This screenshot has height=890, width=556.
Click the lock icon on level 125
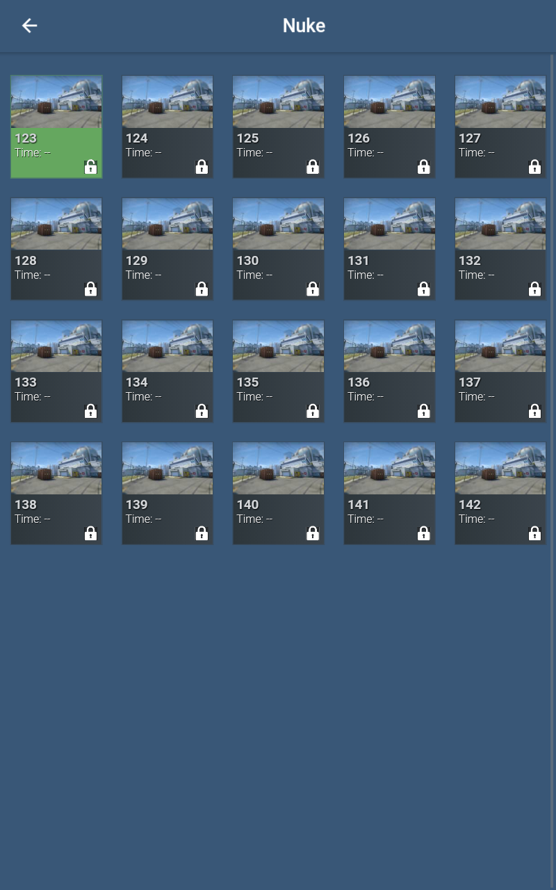(313, 167)
